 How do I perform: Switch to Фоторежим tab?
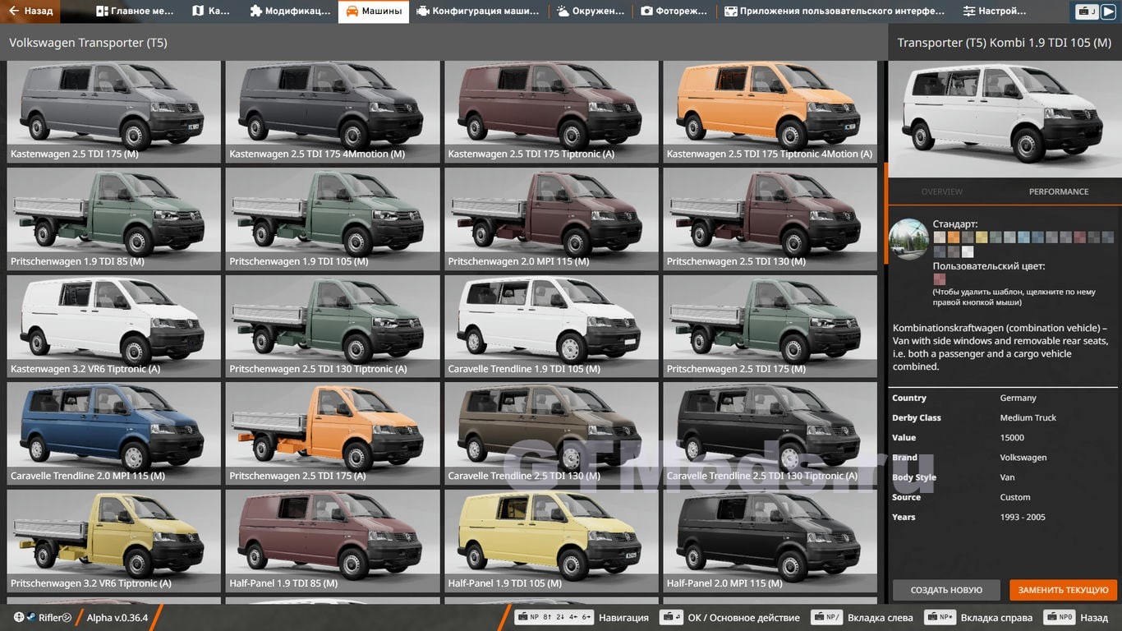pyautogui.click(x=674, y=12)
